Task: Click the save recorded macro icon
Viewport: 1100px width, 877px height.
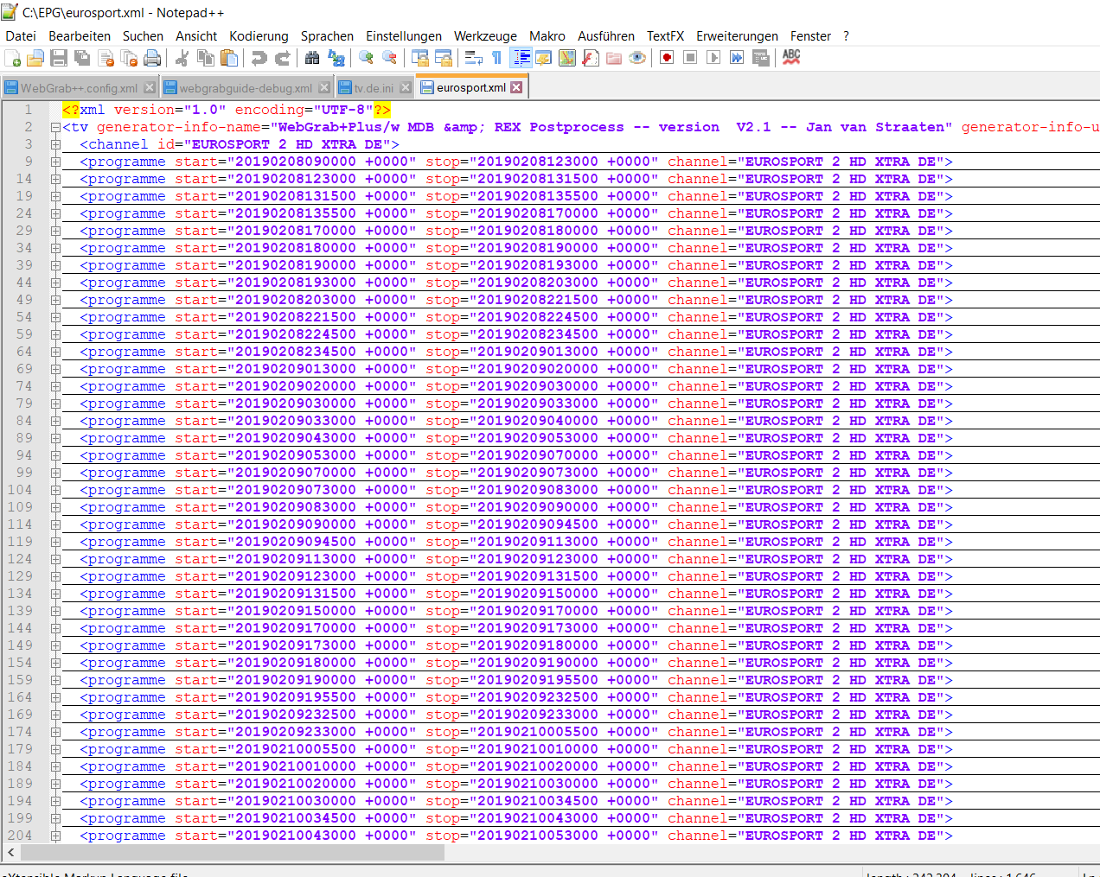Action: tap(761, 58)
